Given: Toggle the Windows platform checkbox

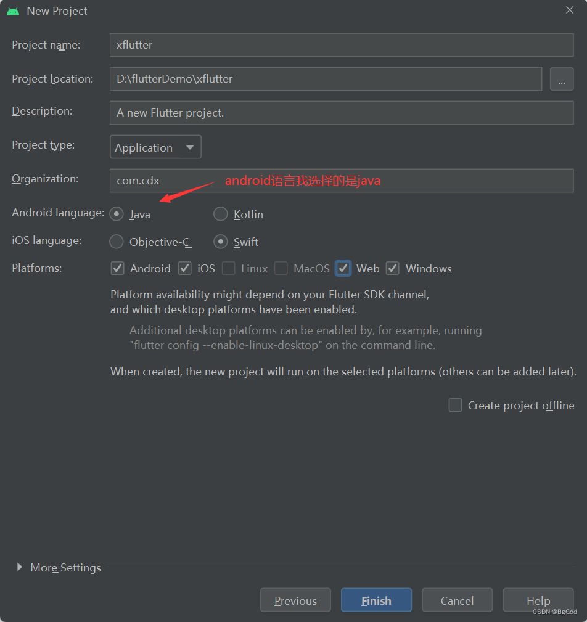Looking at the screenshot, I should [x=393, y=269].
